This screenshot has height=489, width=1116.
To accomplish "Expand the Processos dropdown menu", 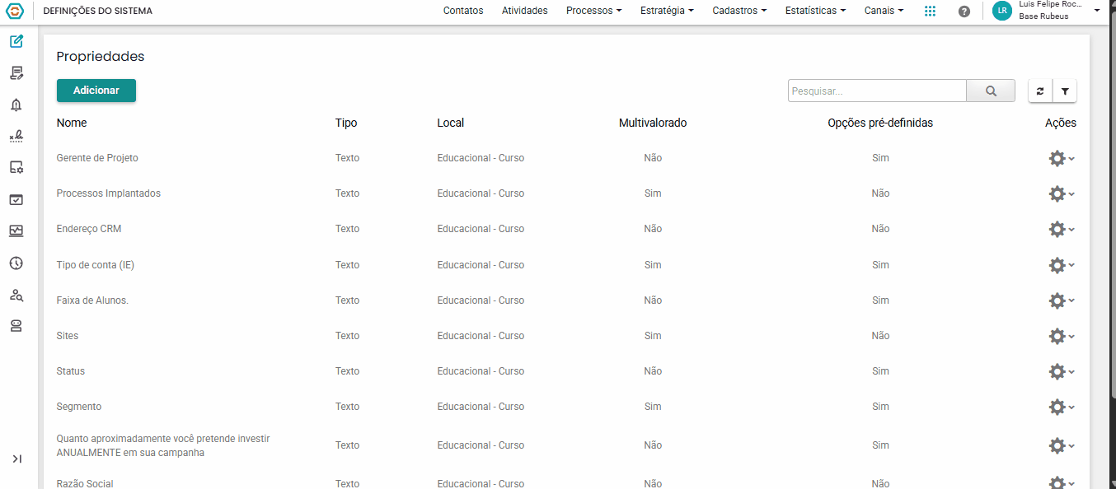I will (593, 11).
